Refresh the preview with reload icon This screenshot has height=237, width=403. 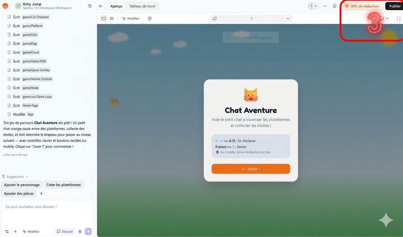click(x=215, y=18)
